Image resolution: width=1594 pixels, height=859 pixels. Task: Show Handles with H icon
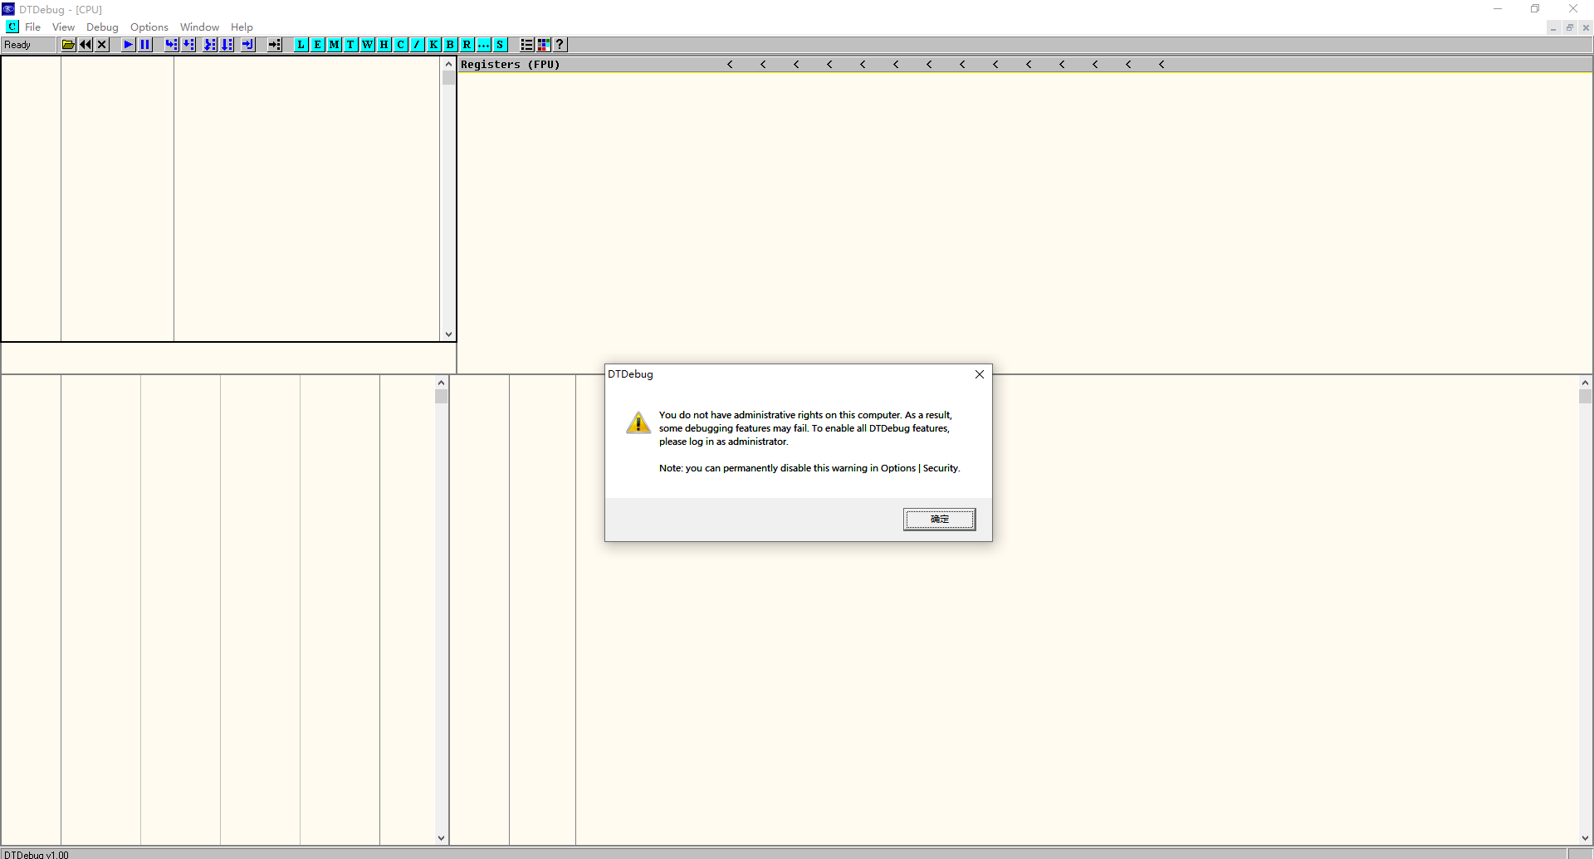(x=384, y=45)
